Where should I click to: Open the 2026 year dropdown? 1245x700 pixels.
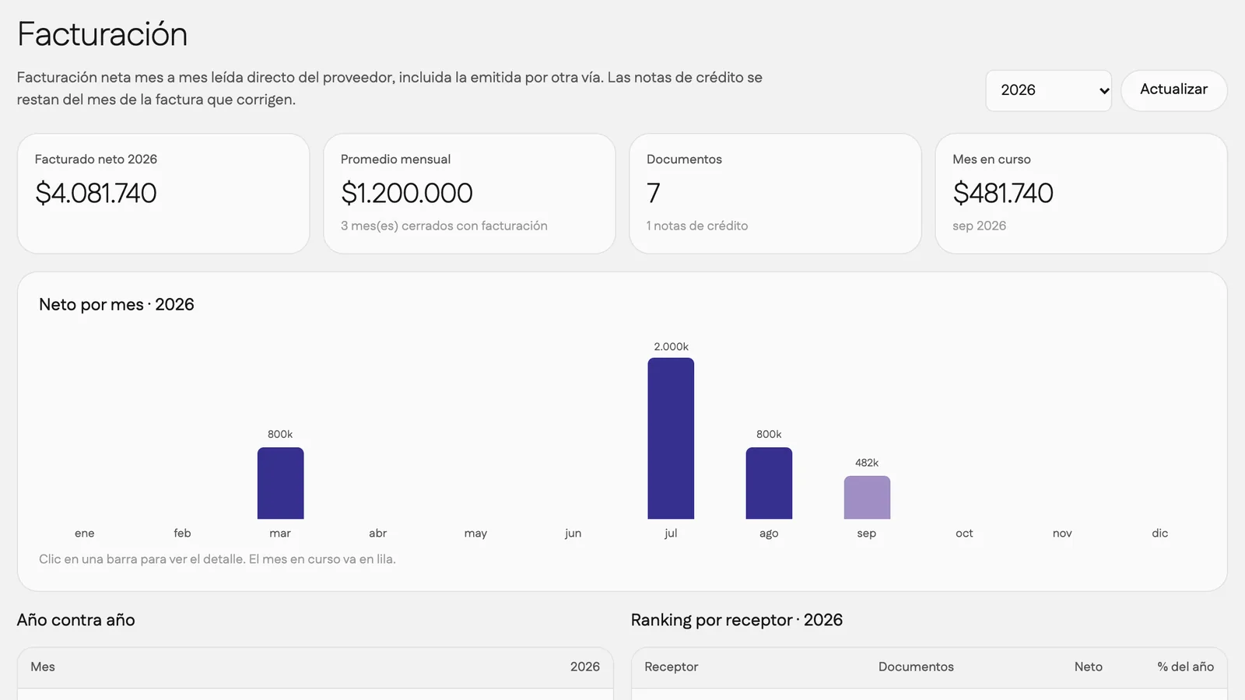(1048, 90)
